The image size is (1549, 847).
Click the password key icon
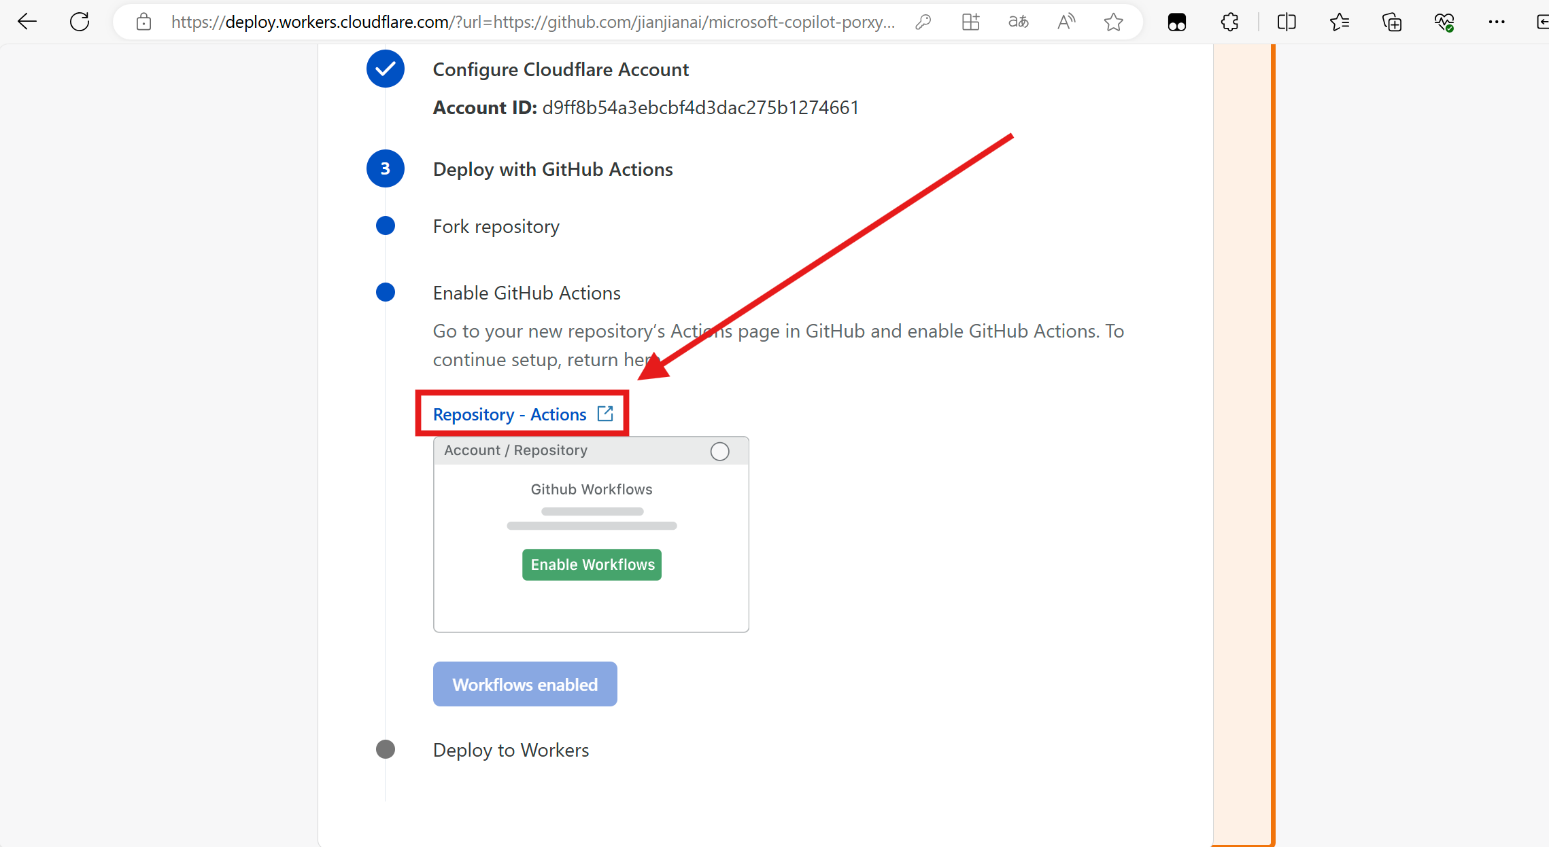[x=923, y=22]
